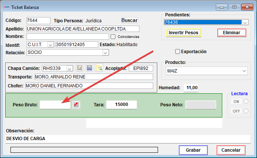The image size is (257, 158).
Task: Expand the Producto dropdown showing MAIZ
Action: pos(244,71)
